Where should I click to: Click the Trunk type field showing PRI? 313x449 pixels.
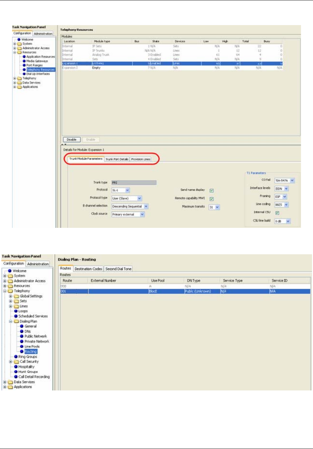click(x=134, y=183)
